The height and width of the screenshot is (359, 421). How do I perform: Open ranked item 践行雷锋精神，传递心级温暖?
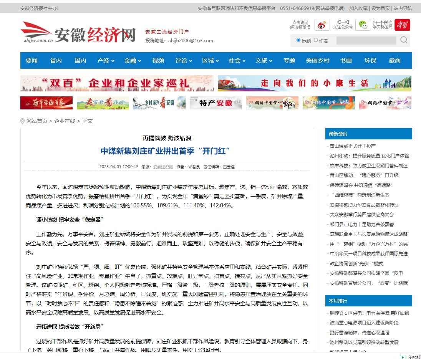point(360,333)
